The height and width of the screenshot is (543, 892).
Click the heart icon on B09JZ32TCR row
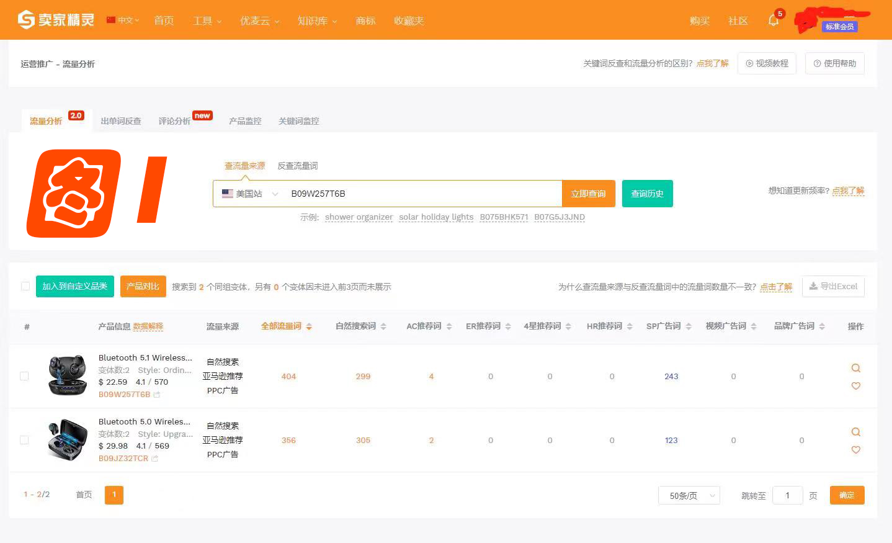(x=856, y=450)
